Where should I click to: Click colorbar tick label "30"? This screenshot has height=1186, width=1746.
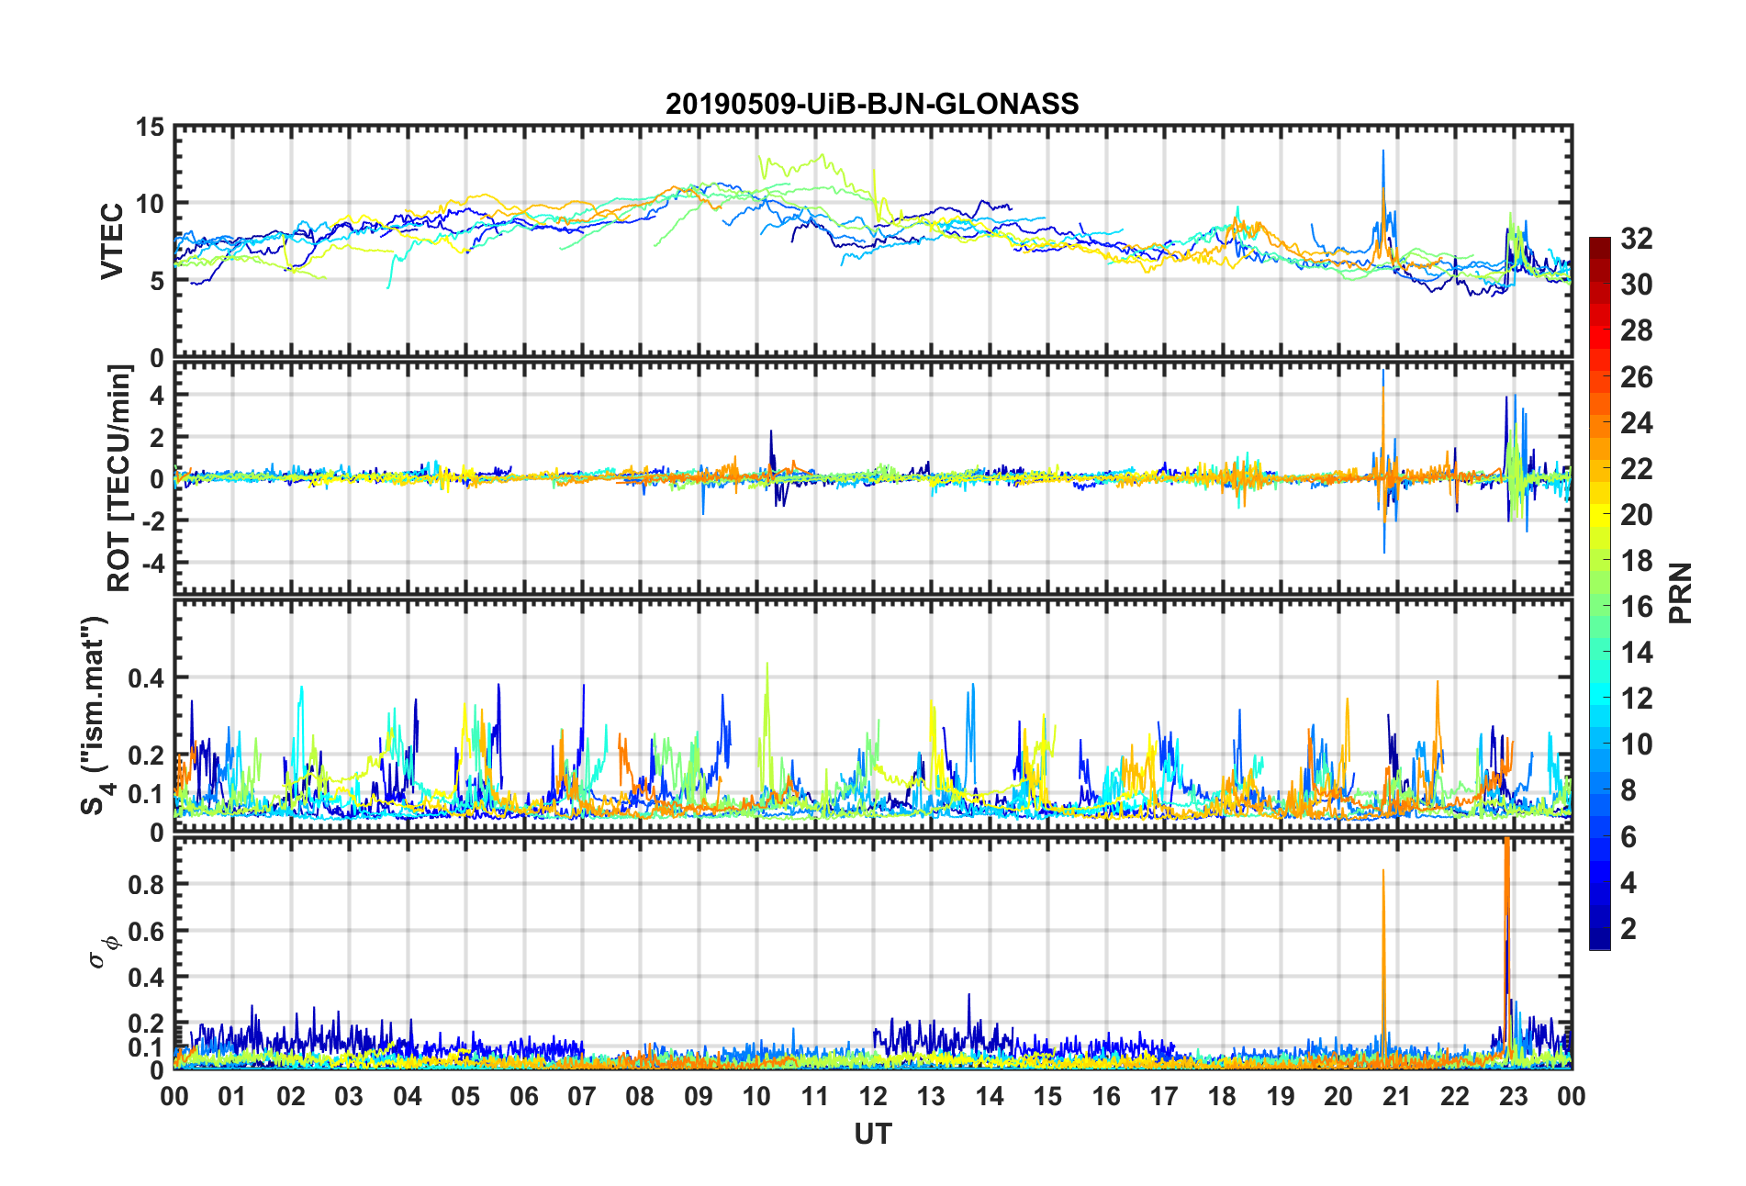click(1636, 285)
